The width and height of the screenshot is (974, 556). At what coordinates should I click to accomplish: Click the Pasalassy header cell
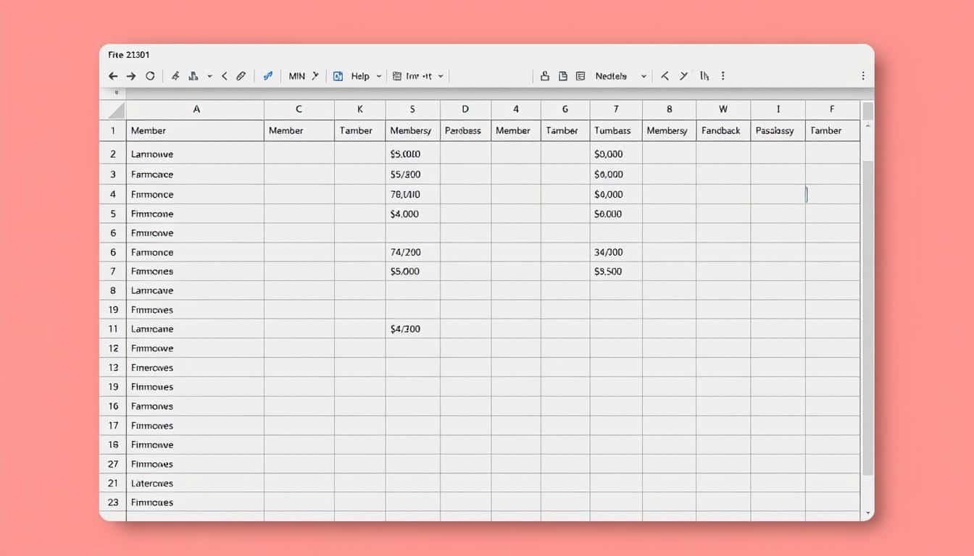click(x=778, y=131)
